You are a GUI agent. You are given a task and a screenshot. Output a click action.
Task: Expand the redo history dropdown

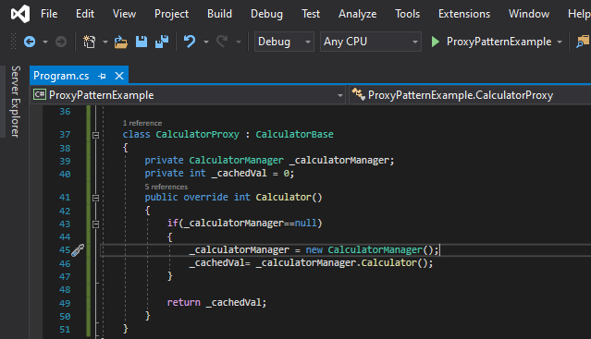point(239,42)
